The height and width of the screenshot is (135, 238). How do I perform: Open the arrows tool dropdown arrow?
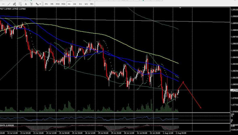point(40,4)
